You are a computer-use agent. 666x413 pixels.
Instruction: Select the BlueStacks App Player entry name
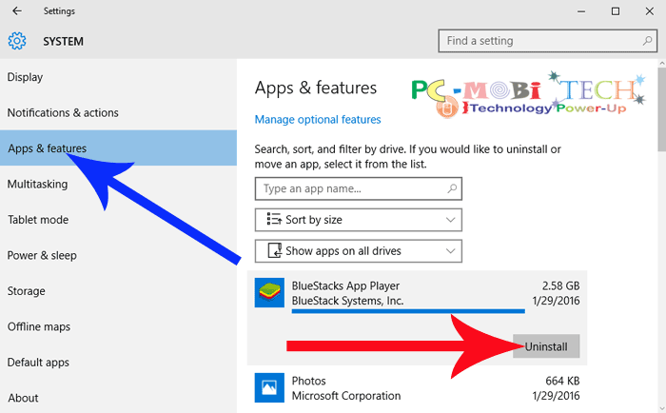pyautogui.click(x=345, y=285)
